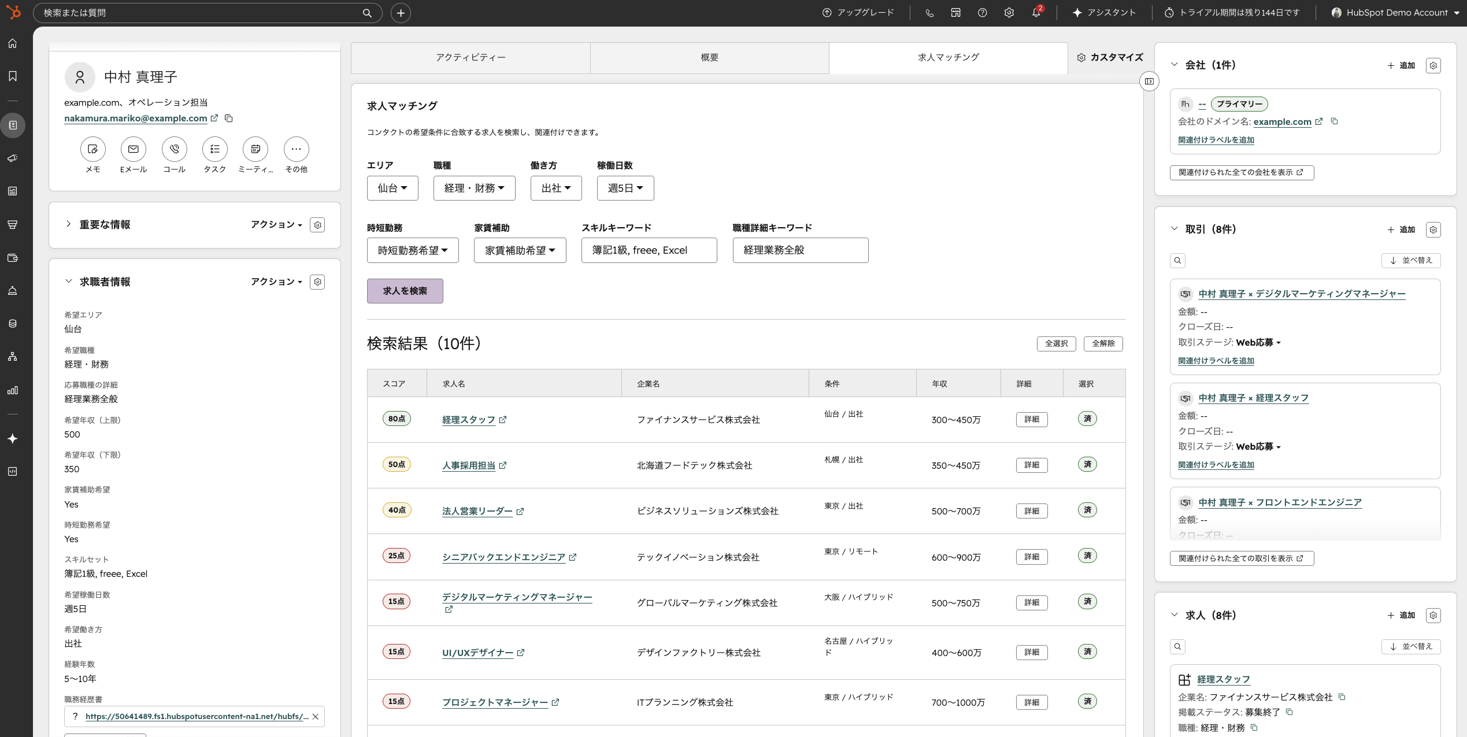Viewport: 1467px width, 737px height.
Task: Open the reporting bar chart icon in sidebar
Action: [12, 390]
